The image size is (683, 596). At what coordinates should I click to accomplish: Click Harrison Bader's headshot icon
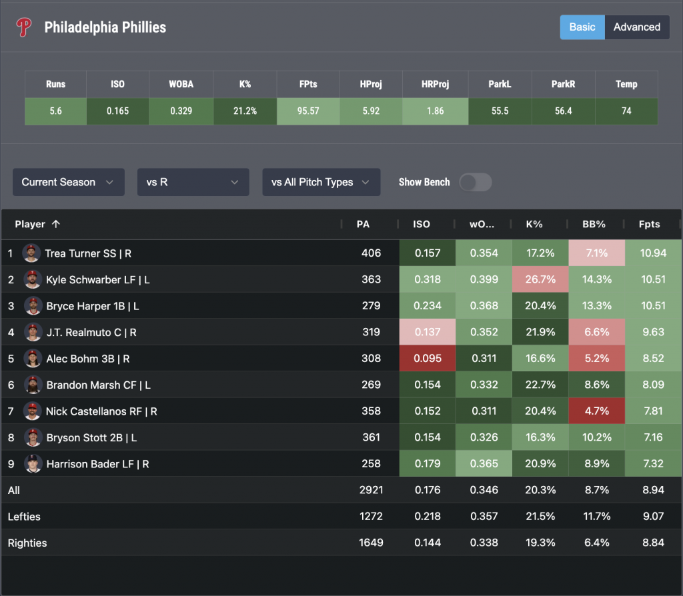(33, 464)
